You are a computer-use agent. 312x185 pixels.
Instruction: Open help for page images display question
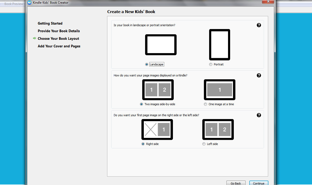tap(259, 75)
